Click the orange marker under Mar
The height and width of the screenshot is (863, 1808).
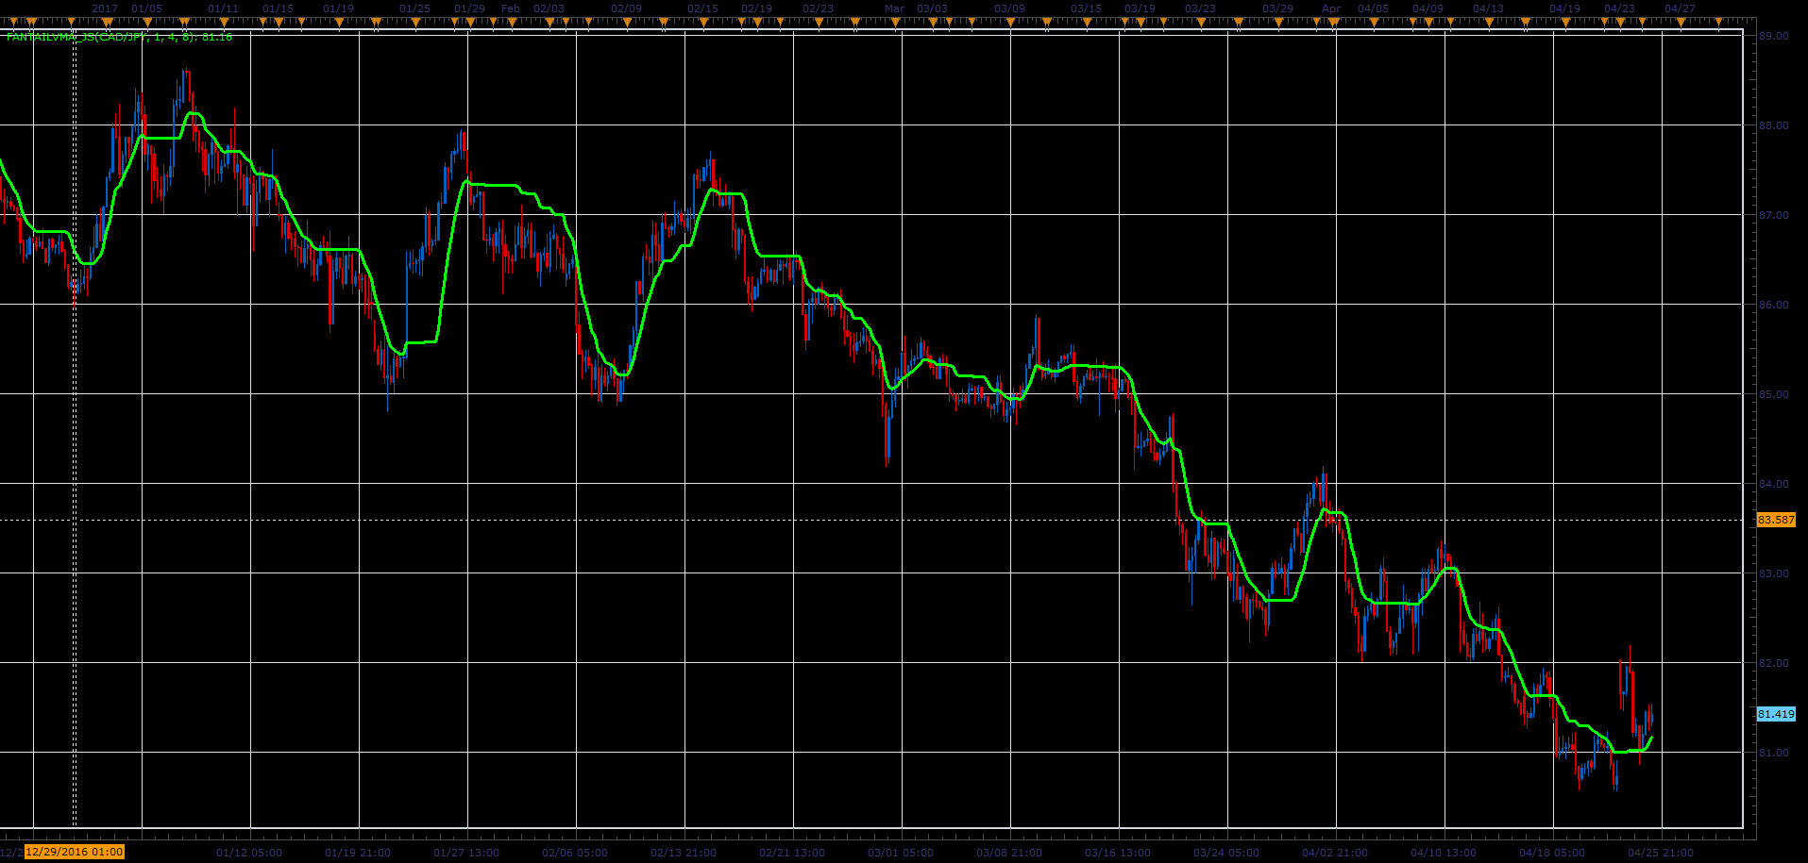coord(893,22)
